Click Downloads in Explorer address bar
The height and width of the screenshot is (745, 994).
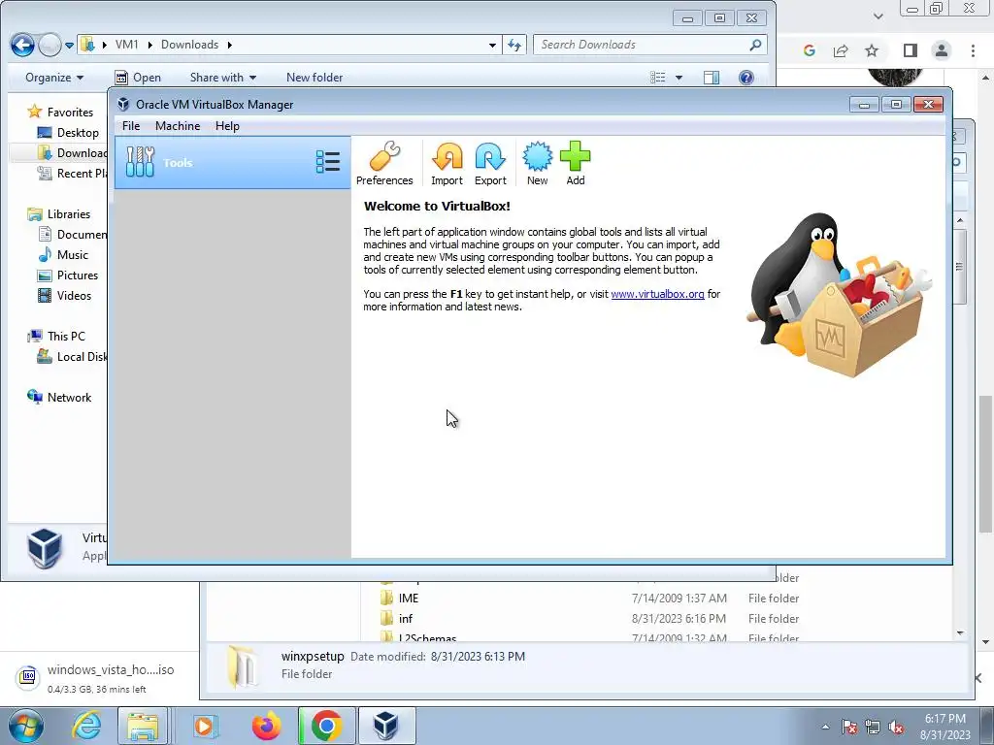189,45
